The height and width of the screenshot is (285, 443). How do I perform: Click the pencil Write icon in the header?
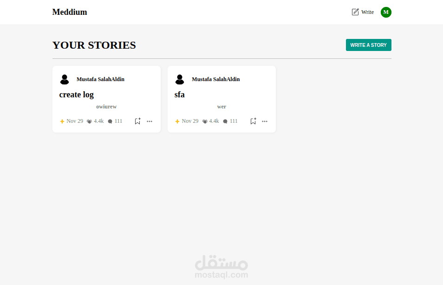[x=355, y=12]
